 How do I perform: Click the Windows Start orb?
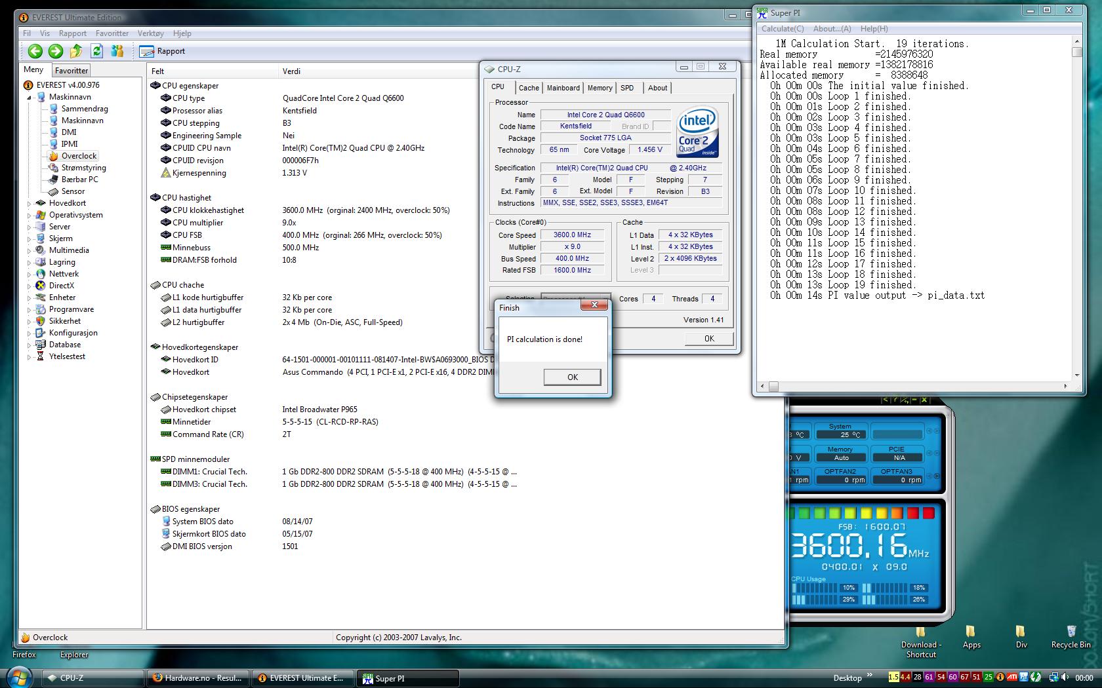pos(19,678)
